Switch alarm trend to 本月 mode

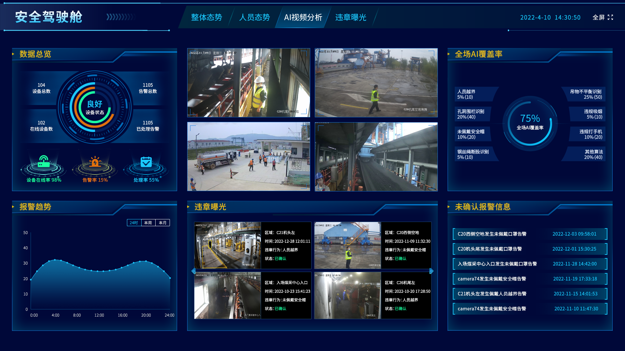(x=162, y=223)
